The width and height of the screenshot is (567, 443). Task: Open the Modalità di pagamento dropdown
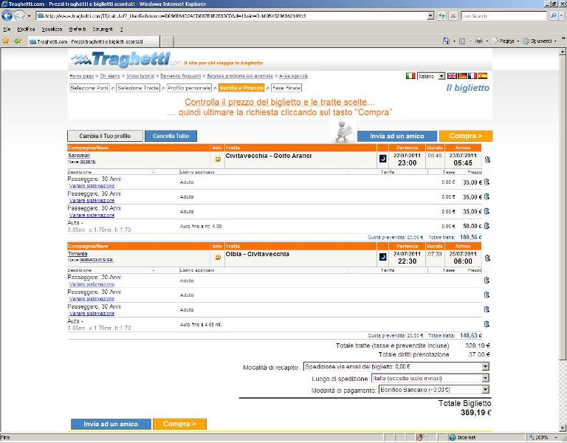(x=485, y=390)
